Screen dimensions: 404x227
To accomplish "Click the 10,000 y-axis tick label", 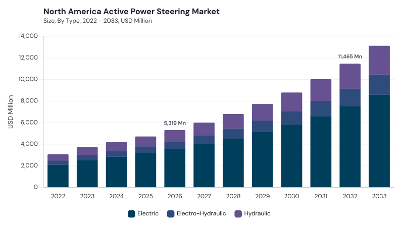I will pyautogui.click(x=28, y=79).
